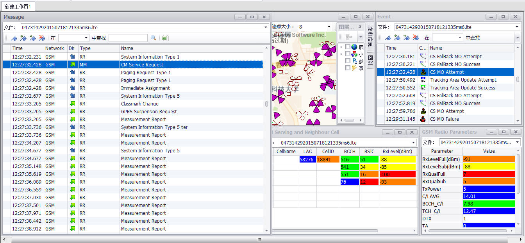
Task: Open the 参数信息 vertical side tab
Action: click(x=371, y=37)
